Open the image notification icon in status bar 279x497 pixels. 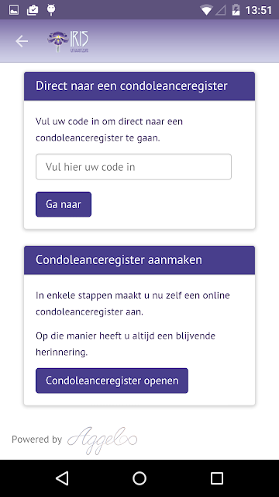pos(14,10)
